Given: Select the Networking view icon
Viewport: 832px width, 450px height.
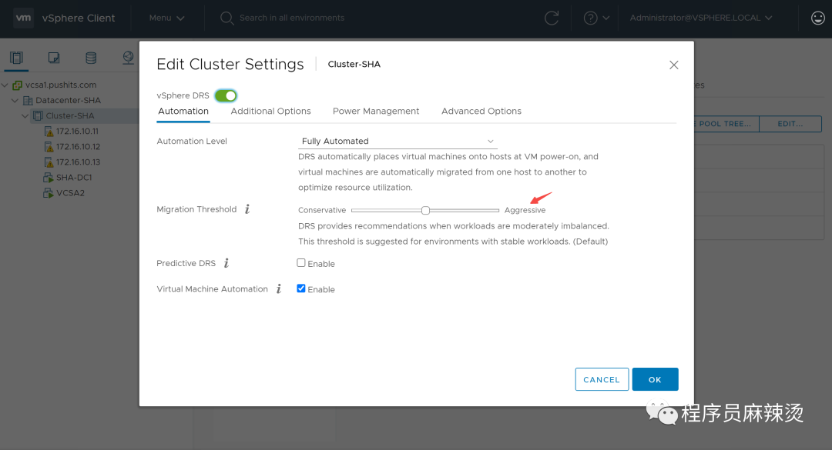Looking at the screenshot, I should click(x=128, y=57).
